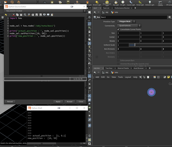Open the Layout menu in network editor

[128, 77]
